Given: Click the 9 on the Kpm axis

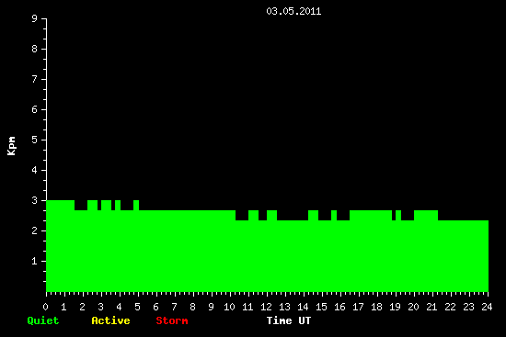Looking at the screenshot, I should [x=35, y=18].
